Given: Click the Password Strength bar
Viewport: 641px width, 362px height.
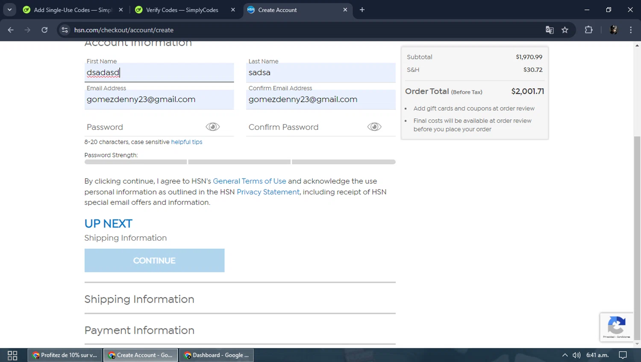Looking at the screenshot, I should pos(240,162).
